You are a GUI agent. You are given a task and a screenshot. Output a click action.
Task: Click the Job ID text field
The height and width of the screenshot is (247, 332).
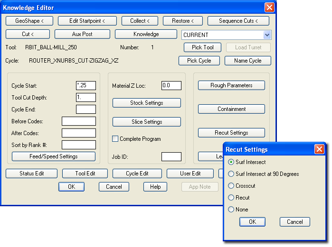point(171,156)
